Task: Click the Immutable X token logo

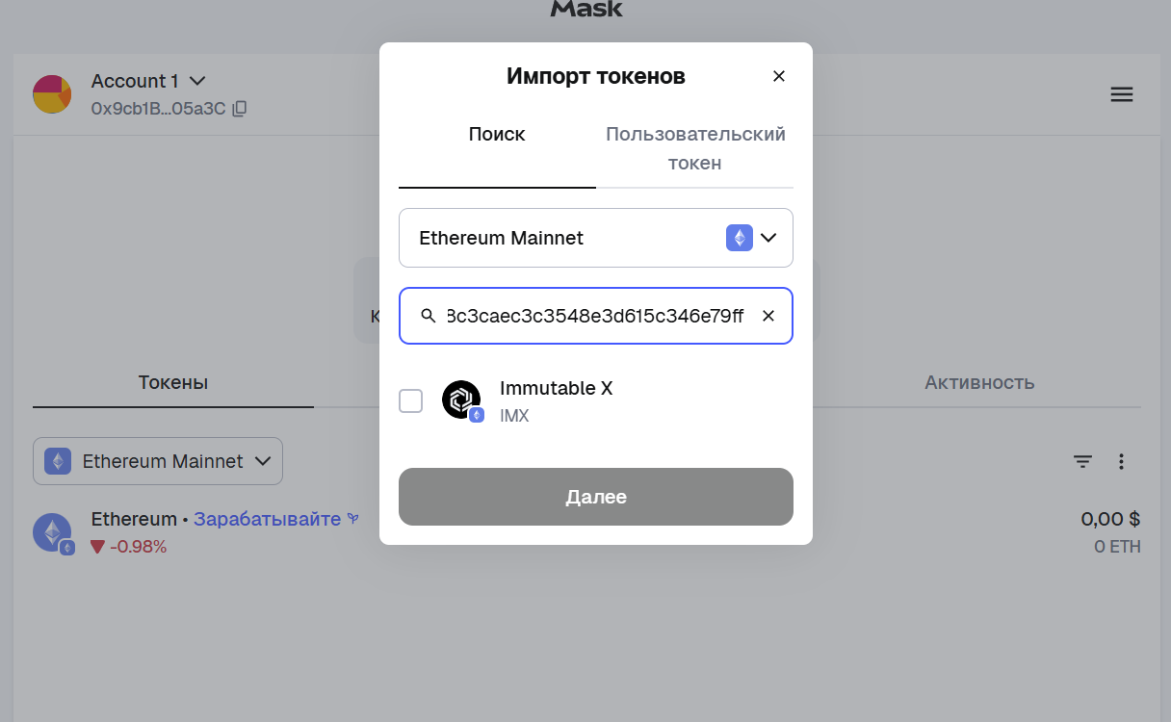Action: [x=461, y=400]
